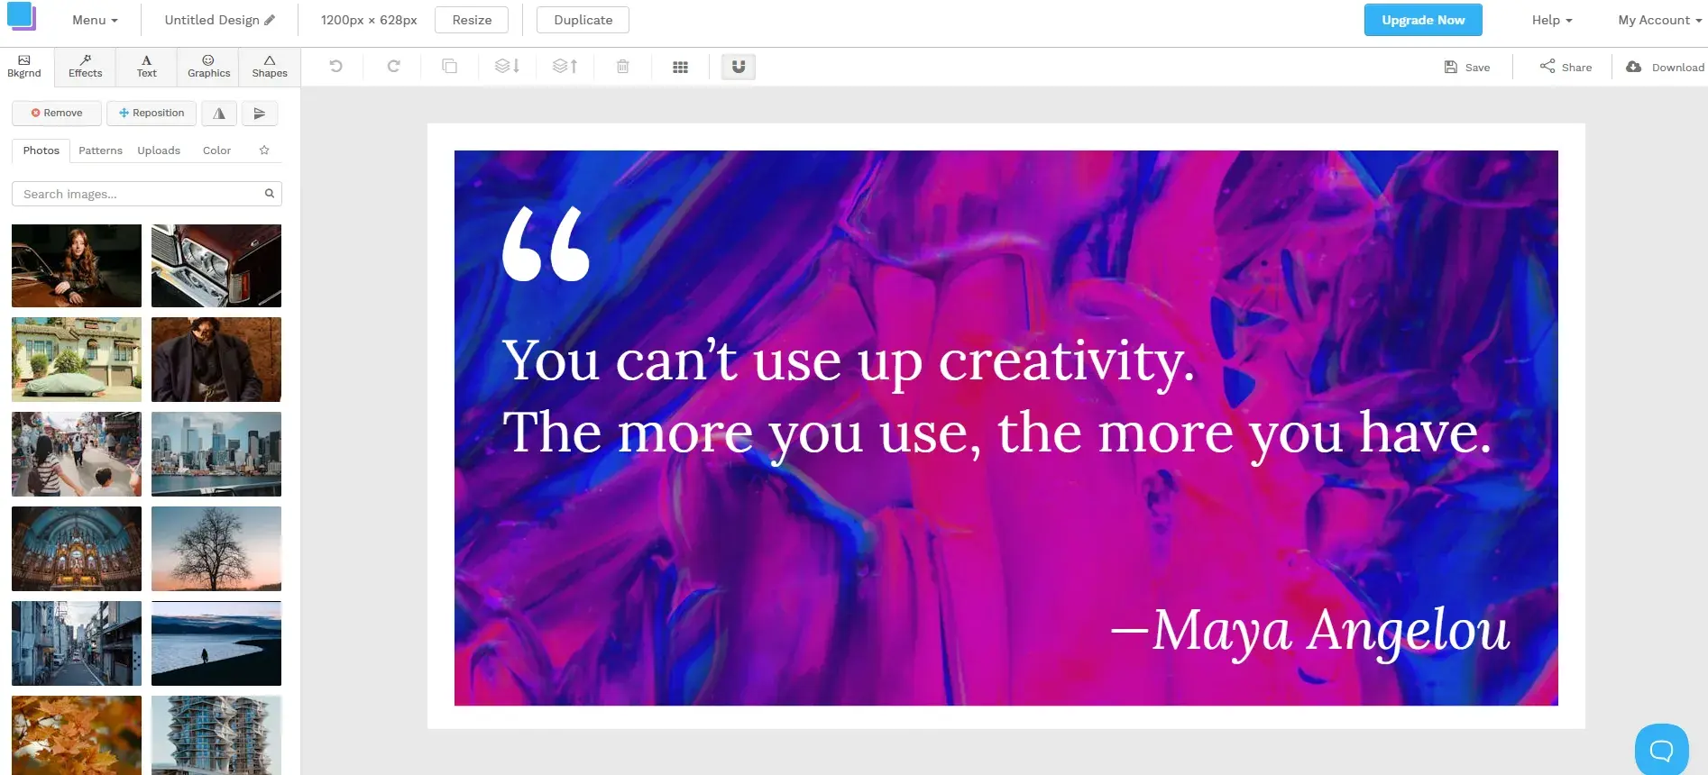Screen dimensions: 1708x775
Task: Open the Color background tab
Action: 216,150
